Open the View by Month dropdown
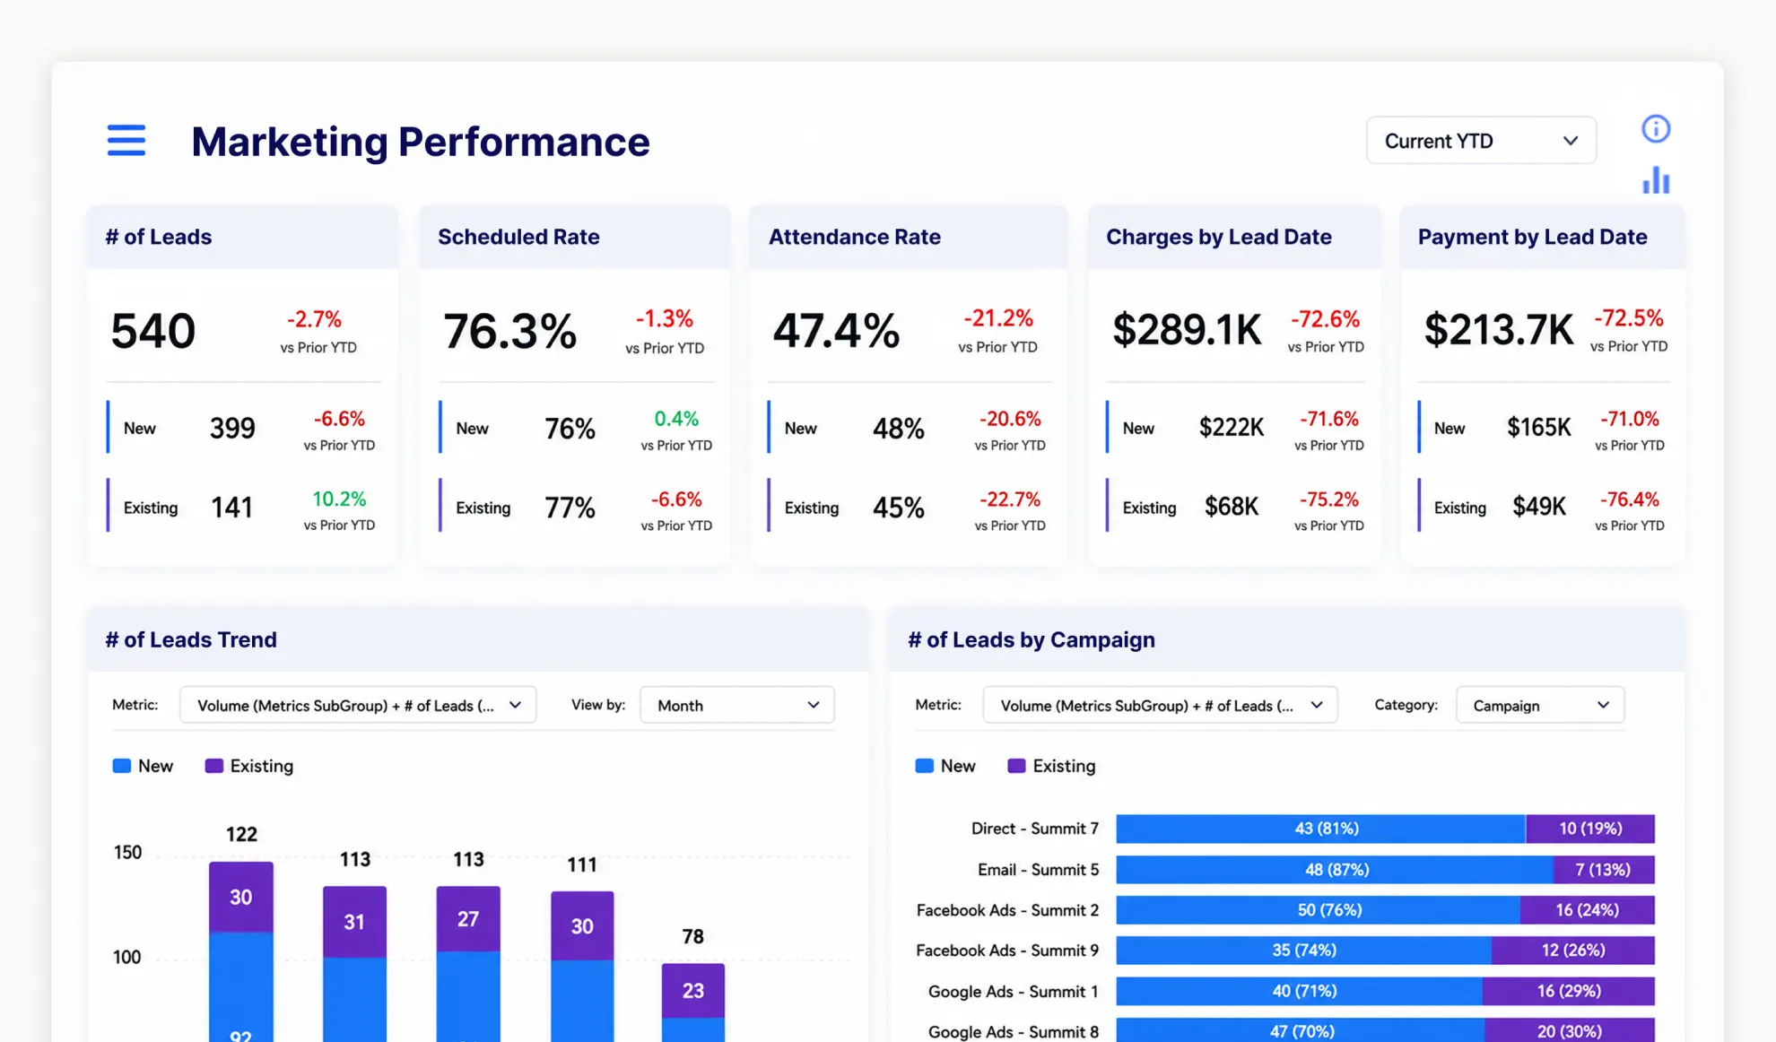Viewport: 1776px width, 1042px height. (x=736, y=705)
